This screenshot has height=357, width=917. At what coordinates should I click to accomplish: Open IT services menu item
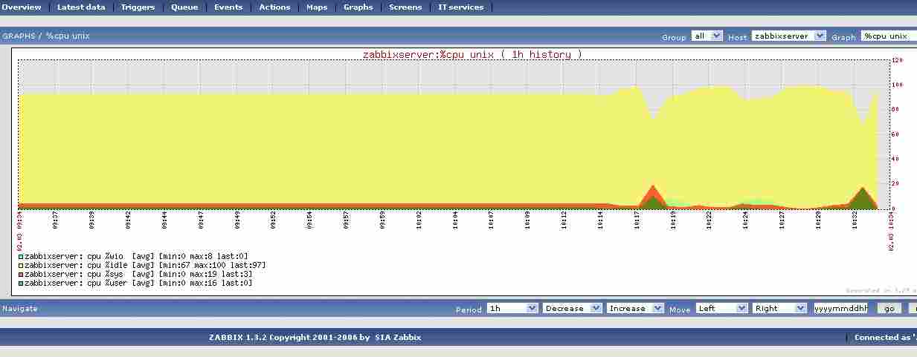pyautogui.click(x=460, y=7)
